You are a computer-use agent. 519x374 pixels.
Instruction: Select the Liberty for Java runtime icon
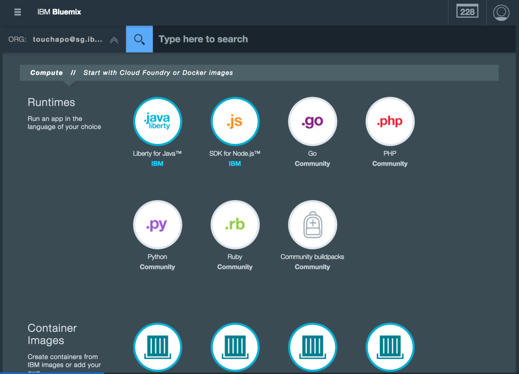tap(157, 121)
